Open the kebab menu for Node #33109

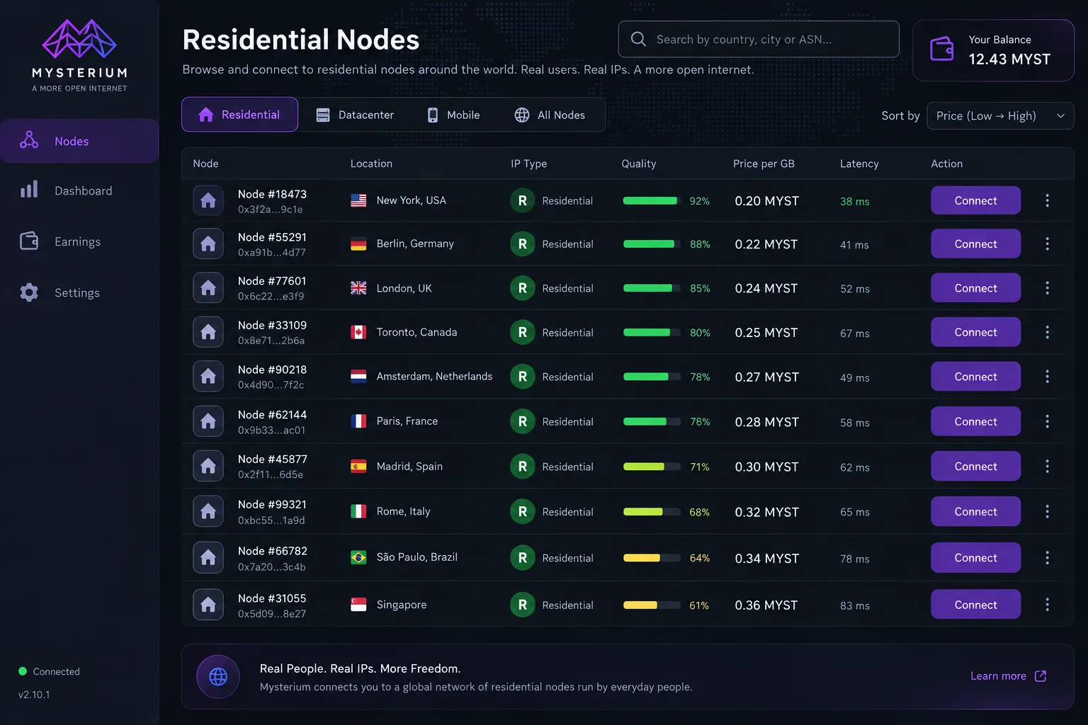pyautogui.click(x=1047, y=332)
